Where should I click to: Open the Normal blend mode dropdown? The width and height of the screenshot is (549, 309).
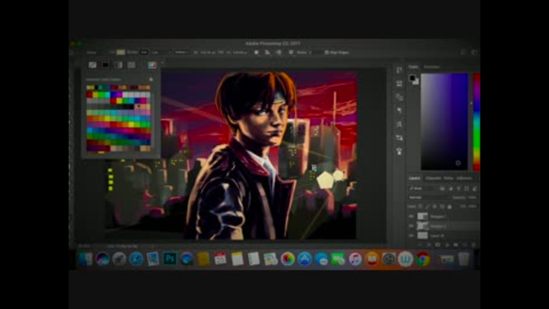point(429,197)
